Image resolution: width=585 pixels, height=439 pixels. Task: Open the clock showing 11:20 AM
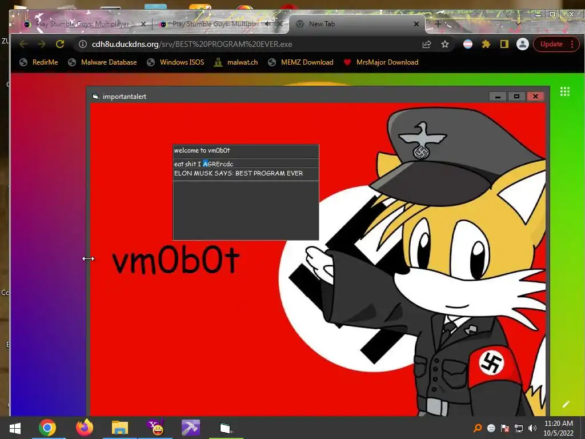point(559,428)
